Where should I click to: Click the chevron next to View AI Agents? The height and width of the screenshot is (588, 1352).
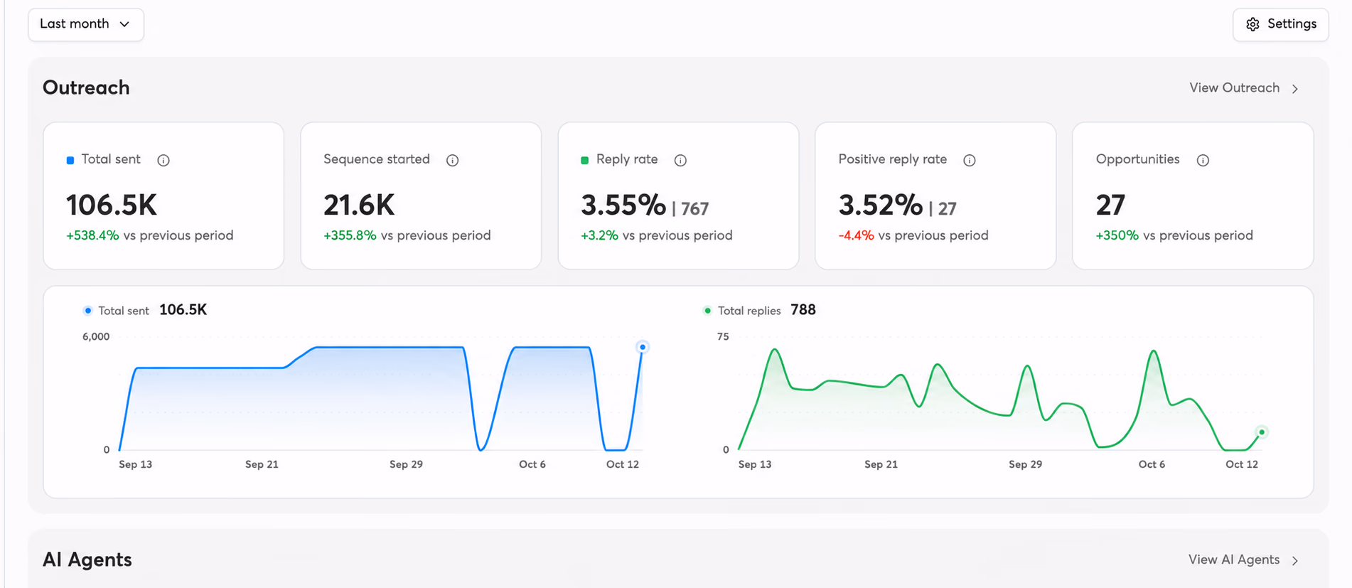(x=1295, y=561)
